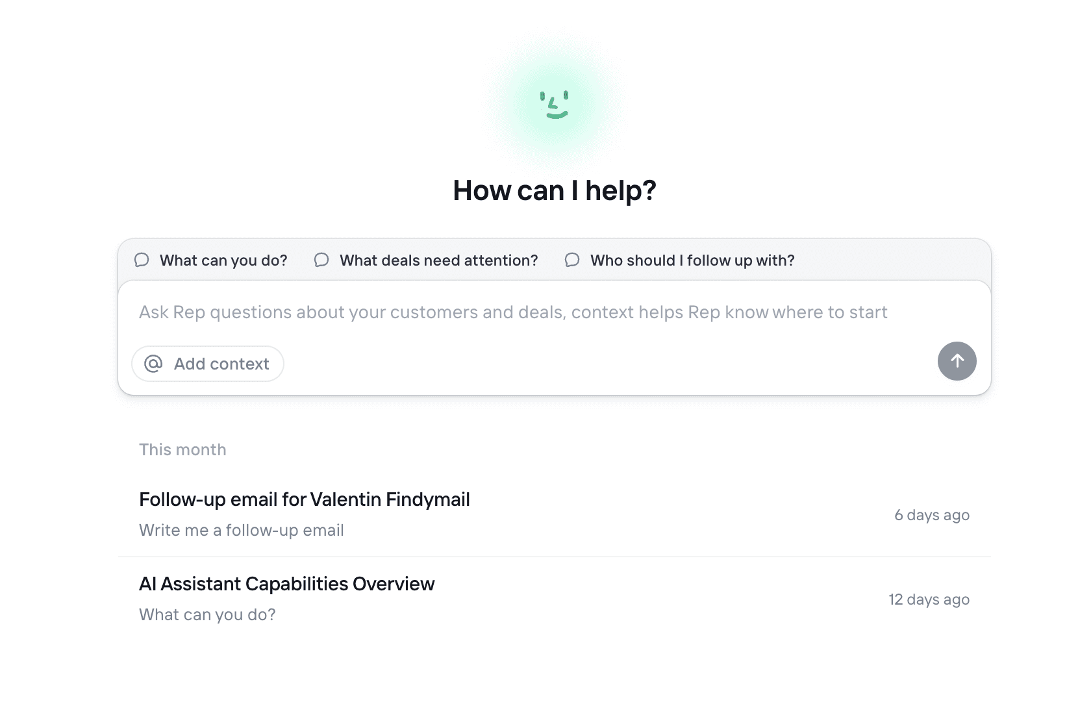Image resolution: width=1091 pixels, height=704 pixels.
Task: Open the 'Follow-up email for Valentin Findymail' conversation
Action: coord(304,499)
